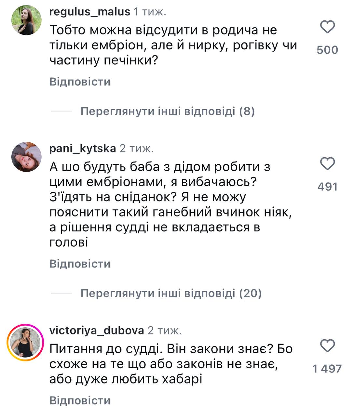Screen dimensions: 354x416
Task: Reply to the victoriya_dubova comment
Action: click(x=80, y=400)
